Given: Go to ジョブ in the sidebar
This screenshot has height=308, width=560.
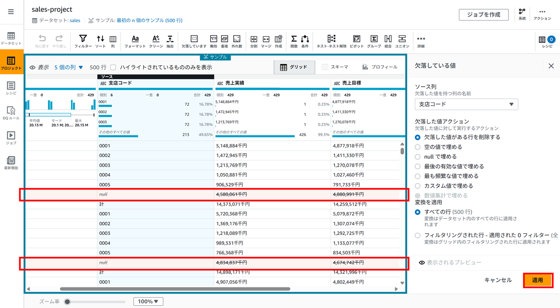Looking at the screenshot, I should pos(11,138).
